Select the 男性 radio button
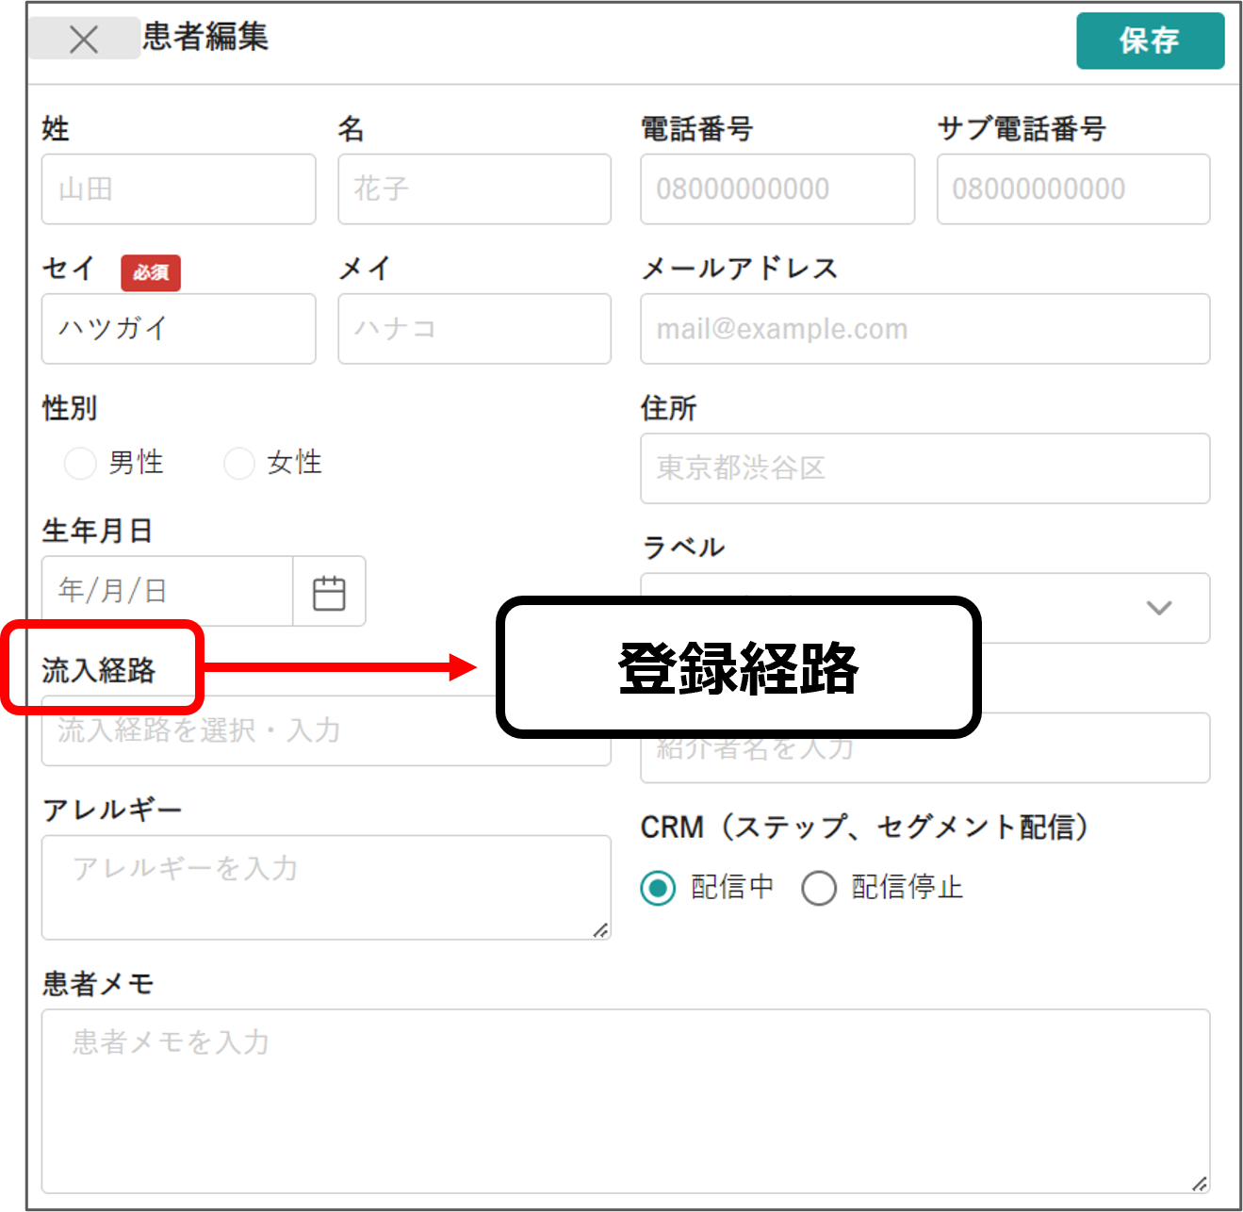 click(x=80, y=463)
